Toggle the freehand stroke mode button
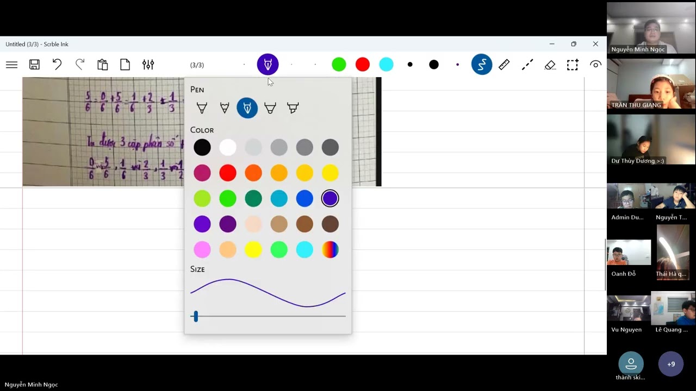This screenshot has height=391, width=696. click(482, 65)
